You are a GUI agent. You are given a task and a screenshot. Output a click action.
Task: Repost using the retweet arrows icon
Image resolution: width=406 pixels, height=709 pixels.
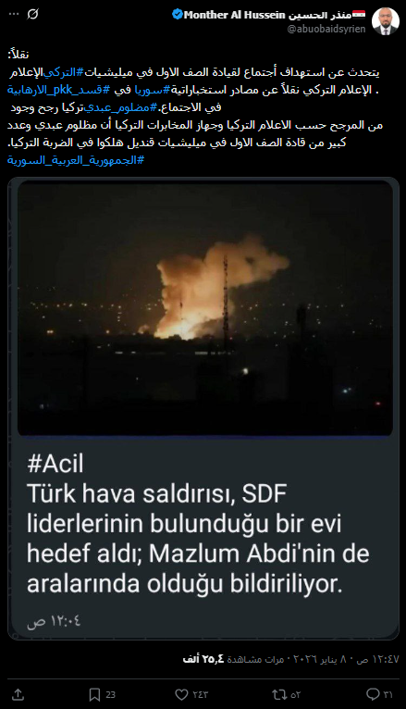tap(287, 694)
